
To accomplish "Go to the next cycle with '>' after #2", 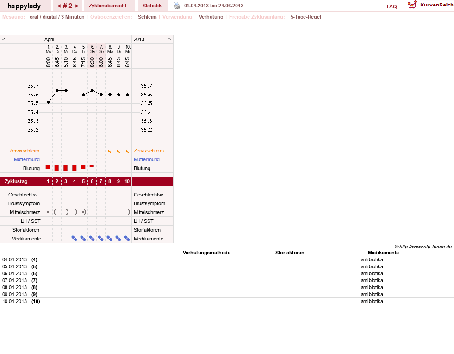I will tap(76, 6).
